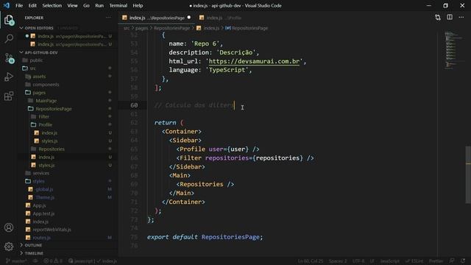
Task: Collapse the styles folder
Action: (x=38, y=181)
